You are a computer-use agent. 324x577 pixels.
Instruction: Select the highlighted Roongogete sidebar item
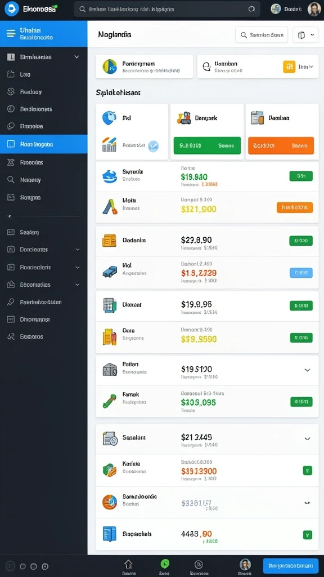(x=44, y=144)
